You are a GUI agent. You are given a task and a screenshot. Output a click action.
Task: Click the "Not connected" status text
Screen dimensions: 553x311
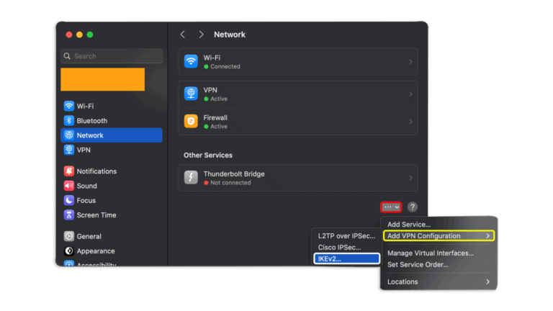(x=230, y=183)
